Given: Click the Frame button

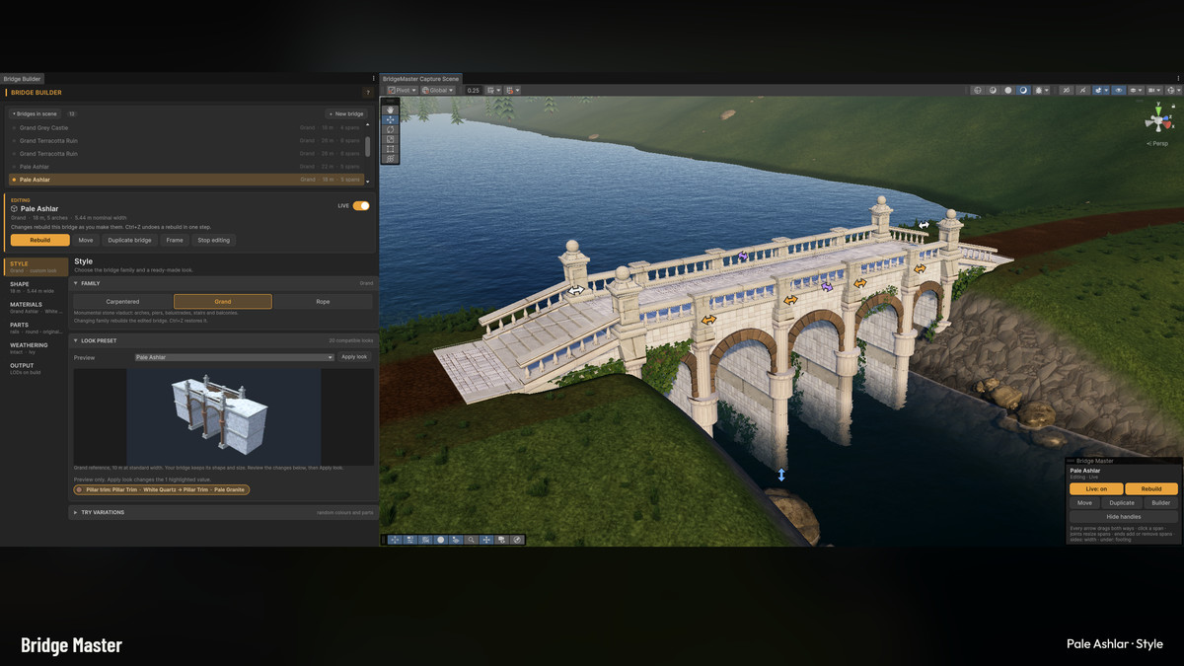Looking at the screenshot, I should (175, 240).
